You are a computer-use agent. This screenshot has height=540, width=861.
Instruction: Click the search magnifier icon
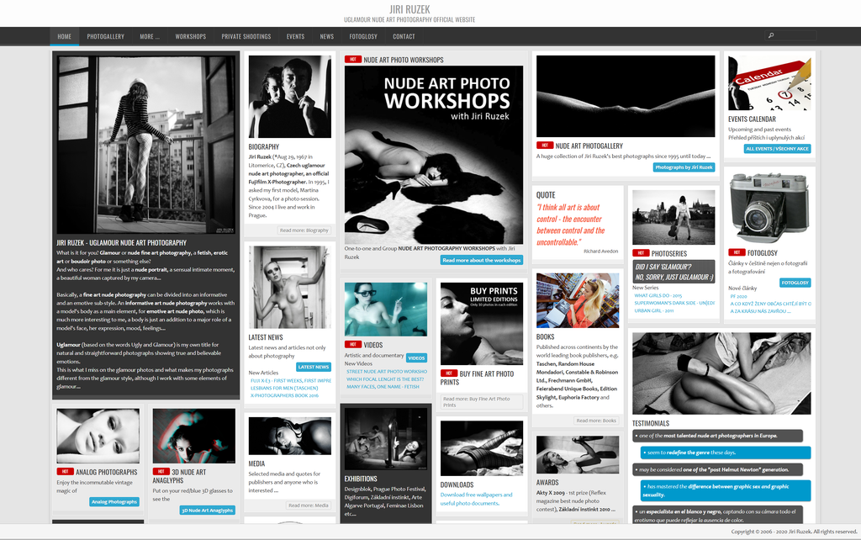[x=771, y=35]
